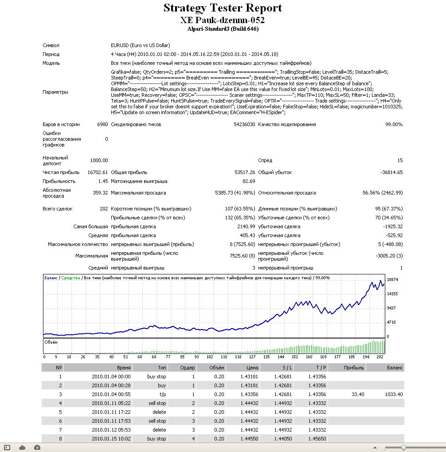This screenshot has height=452, width=446.
Task: Click the net profit value 16702.61
Action: 98,172
